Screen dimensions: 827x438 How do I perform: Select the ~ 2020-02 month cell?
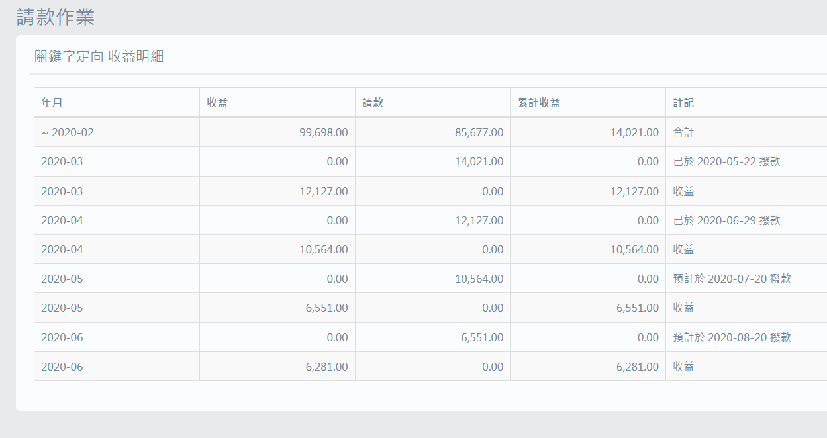[68, 132]
